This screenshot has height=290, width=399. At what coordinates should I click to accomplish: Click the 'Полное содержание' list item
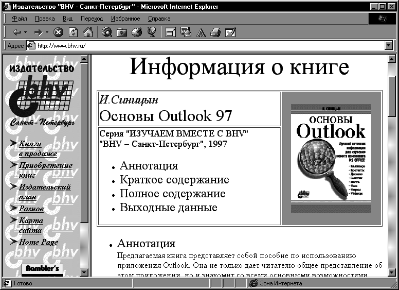[173, 193]
